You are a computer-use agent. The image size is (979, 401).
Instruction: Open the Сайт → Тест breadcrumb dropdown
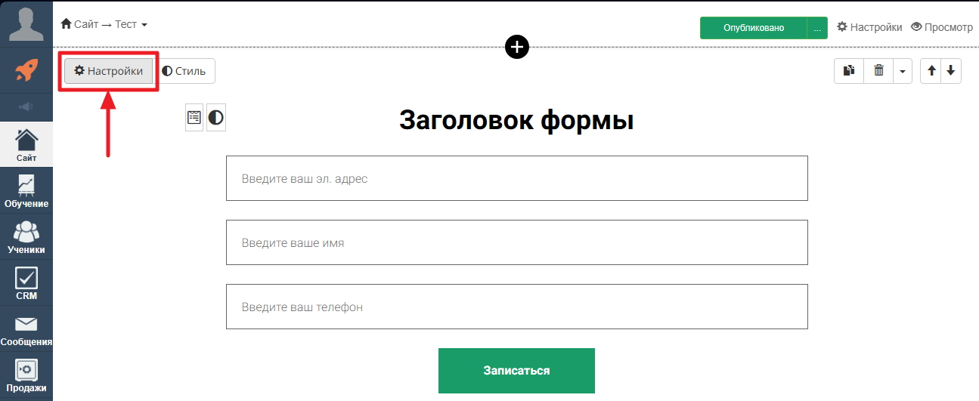104,24
